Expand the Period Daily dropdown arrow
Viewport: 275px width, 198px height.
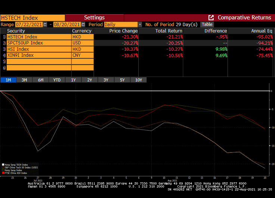140,25
